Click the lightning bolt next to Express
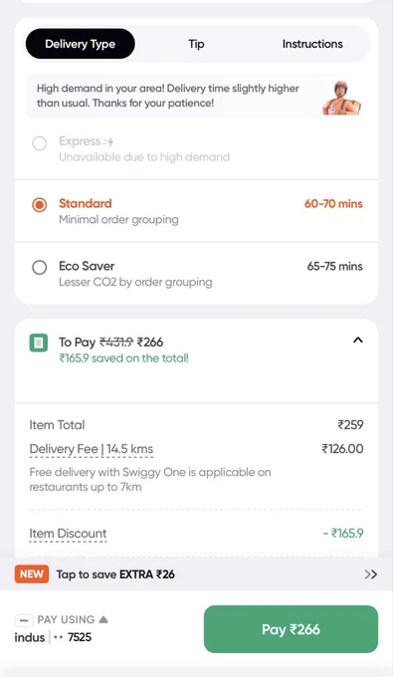The height and width of the screenshot is (677, 393). point(108,141)
